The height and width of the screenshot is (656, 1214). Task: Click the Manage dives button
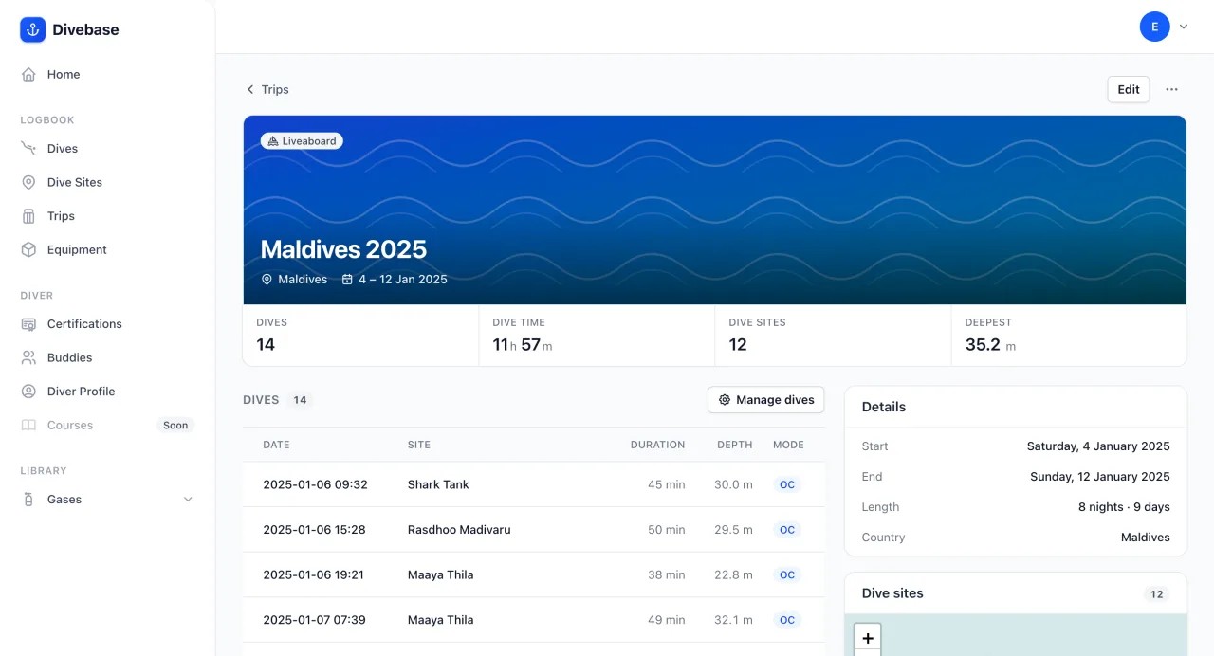(766, 400)
